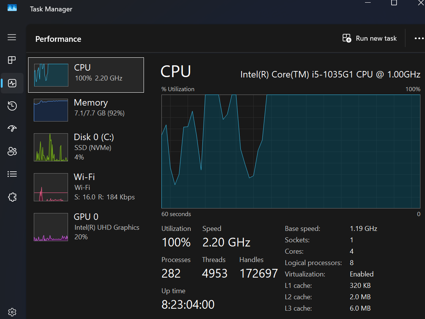Open the Processes view
The image size is (425, 319).
tap(12, 60)
